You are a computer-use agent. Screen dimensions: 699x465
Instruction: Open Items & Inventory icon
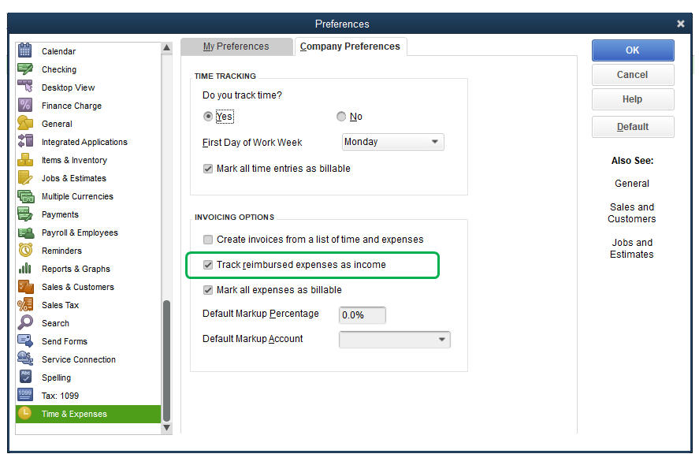(x=25, y=160)
